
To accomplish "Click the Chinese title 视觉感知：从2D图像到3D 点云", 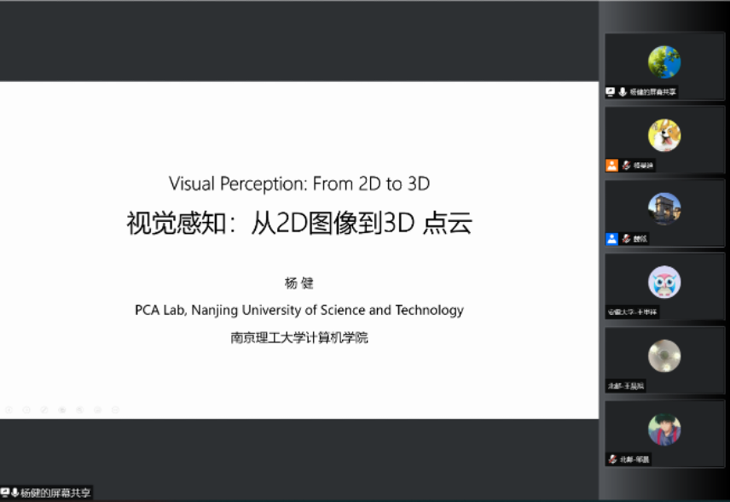I will click(299, 223).
